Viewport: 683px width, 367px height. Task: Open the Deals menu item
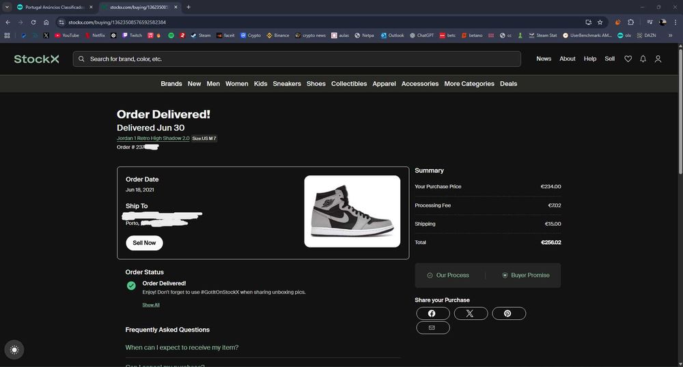pos(508,84)
